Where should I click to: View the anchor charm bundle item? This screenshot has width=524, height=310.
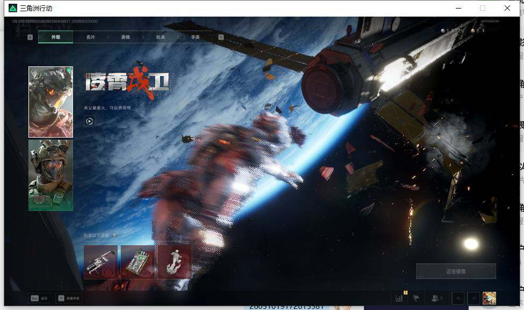pyautogui.click(x=175, y=262)
